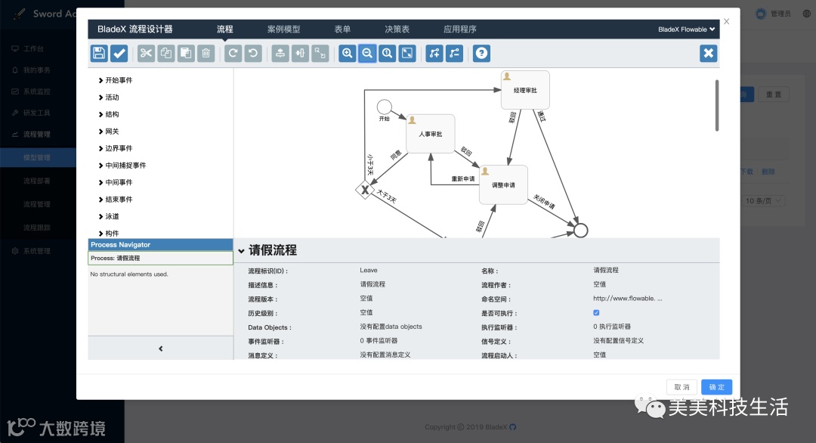Click the paste icon in the toolbar
This screenshot has width=816, height=443.
[186, 53]
